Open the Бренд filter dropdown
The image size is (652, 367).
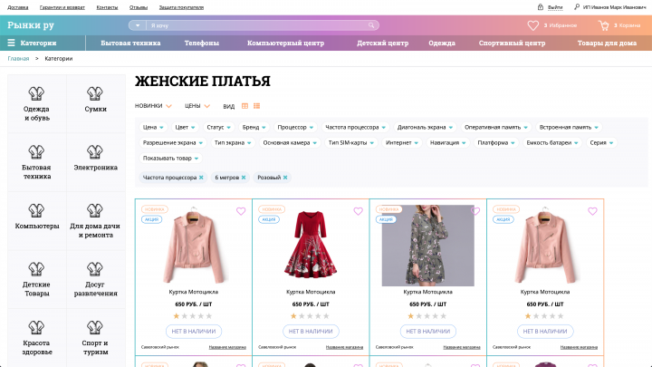click(x=254, y=128)
